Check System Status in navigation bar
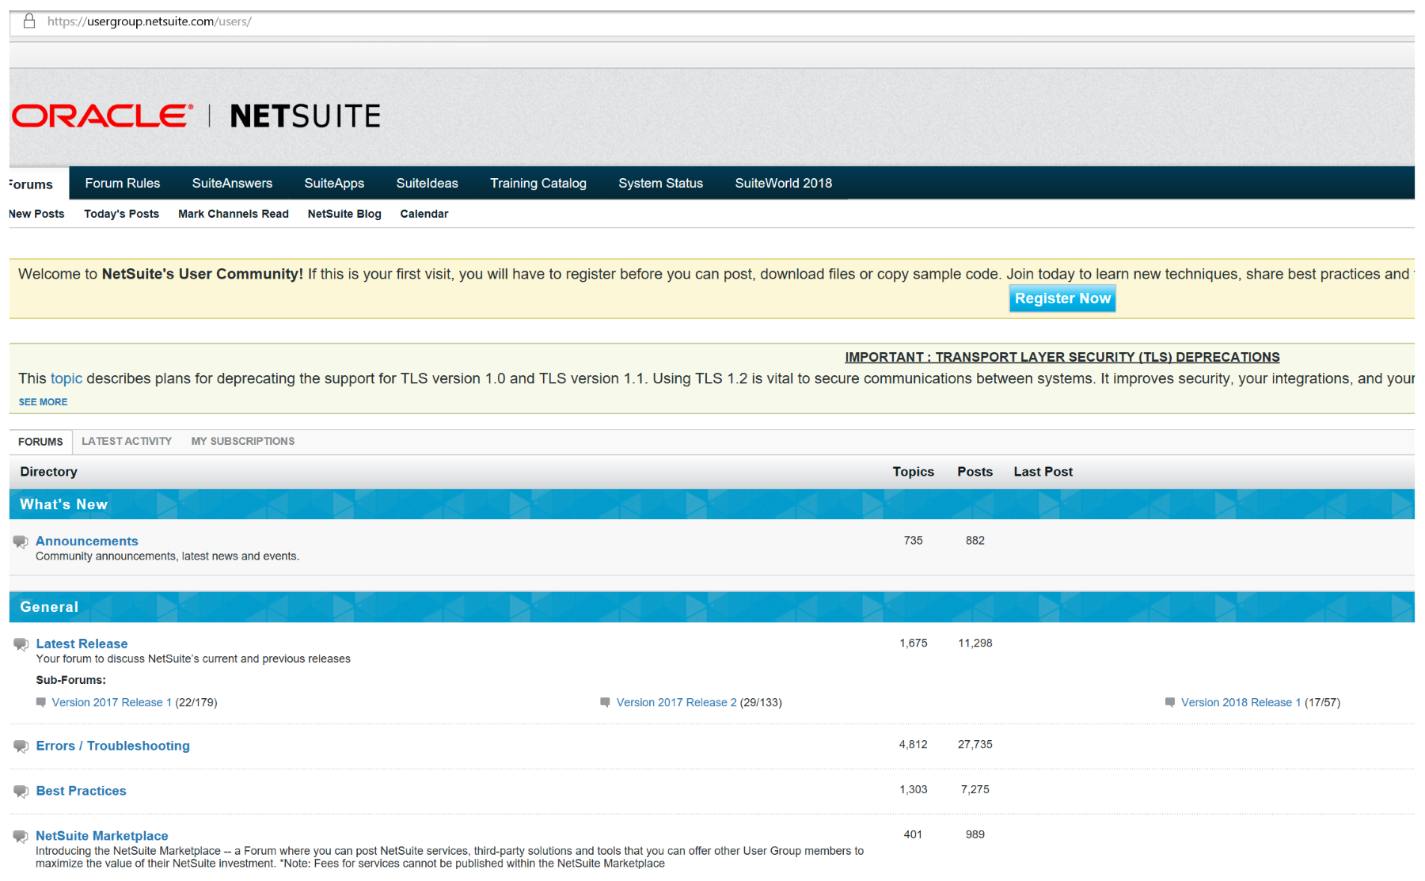This screenshot has height=881, width=1425. (x=660, y=183)
